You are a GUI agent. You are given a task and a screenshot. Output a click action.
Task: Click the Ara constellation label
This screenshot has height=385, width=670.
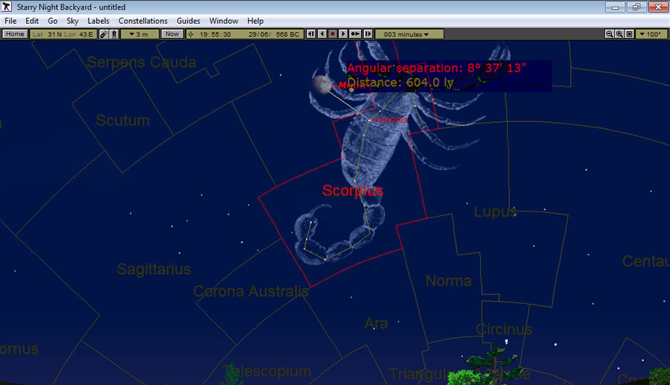[x=376, y=323]
